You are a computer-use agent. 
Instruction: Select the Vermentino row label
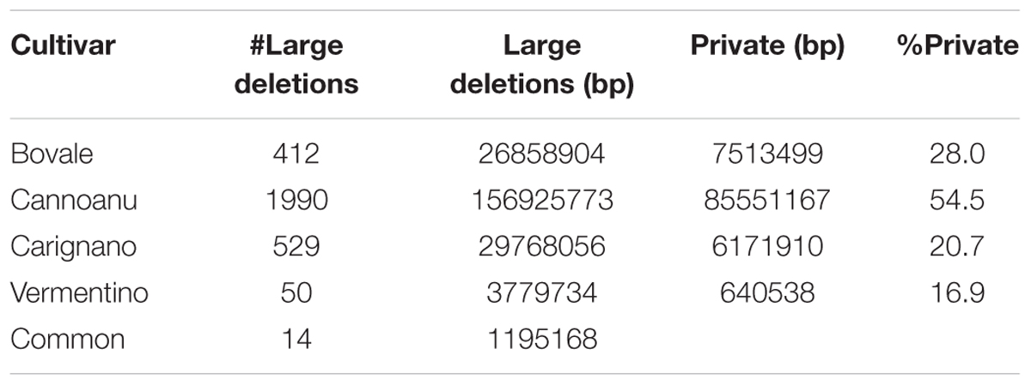(80, 293)
